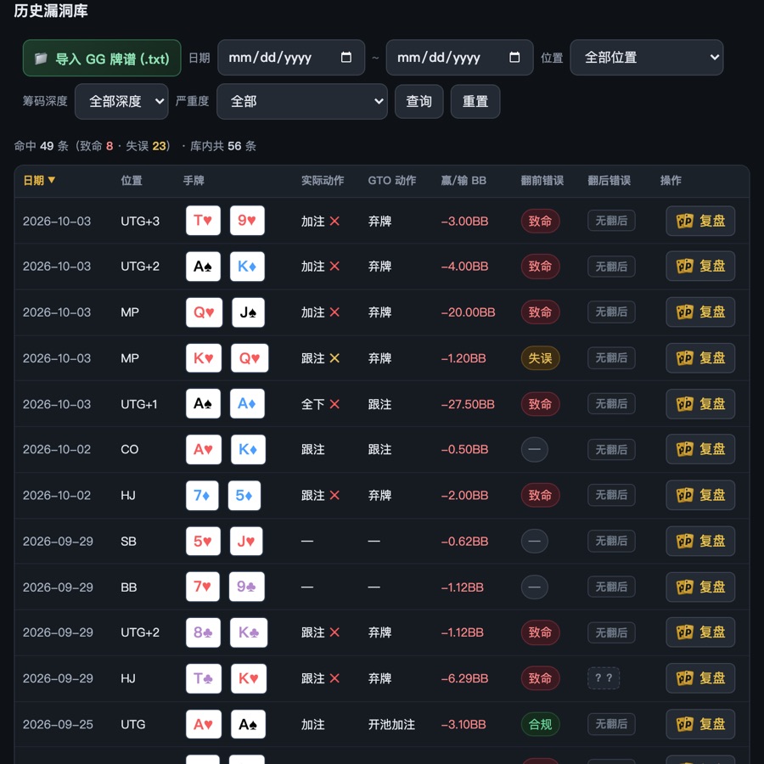This screenshot has width=764, height=764.
Task: Open the start date field
Action: (x=291, y=58)
